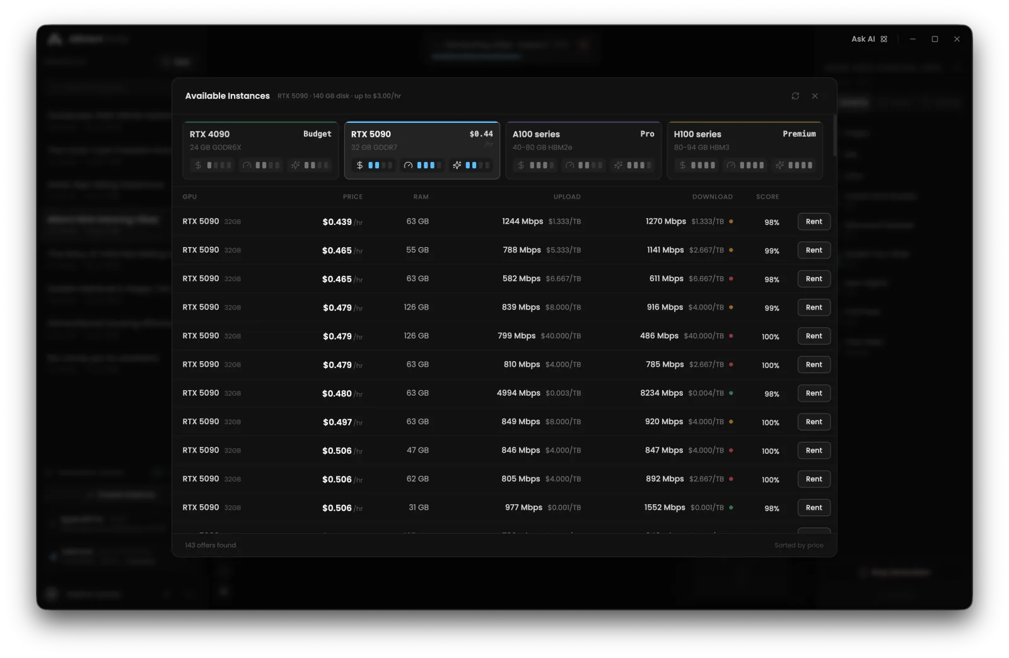
Task: Click the sparkle icon in H100 series card
Action: click(779, 165)
